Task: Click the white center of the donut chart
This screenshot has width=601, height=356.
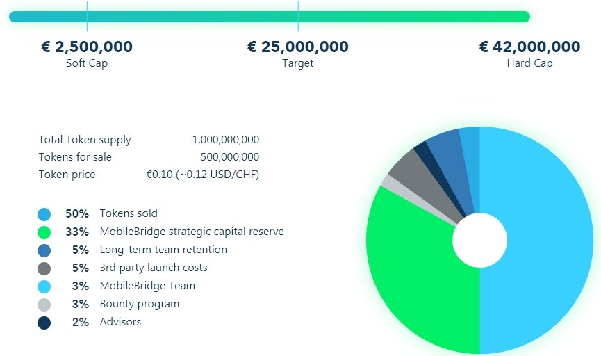Action: 479,241
